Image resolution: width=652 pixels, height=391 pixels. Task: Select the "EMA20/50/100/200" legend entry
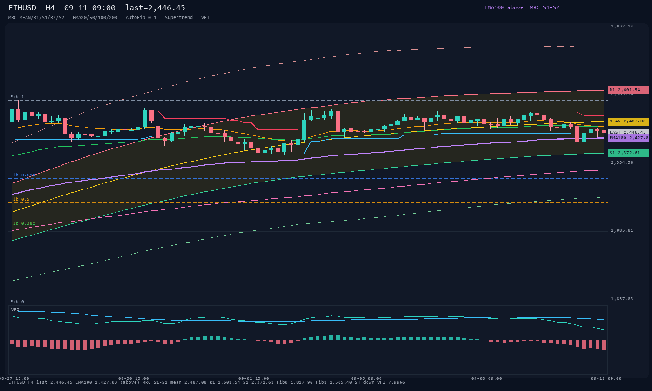click(x=95, y=18)
